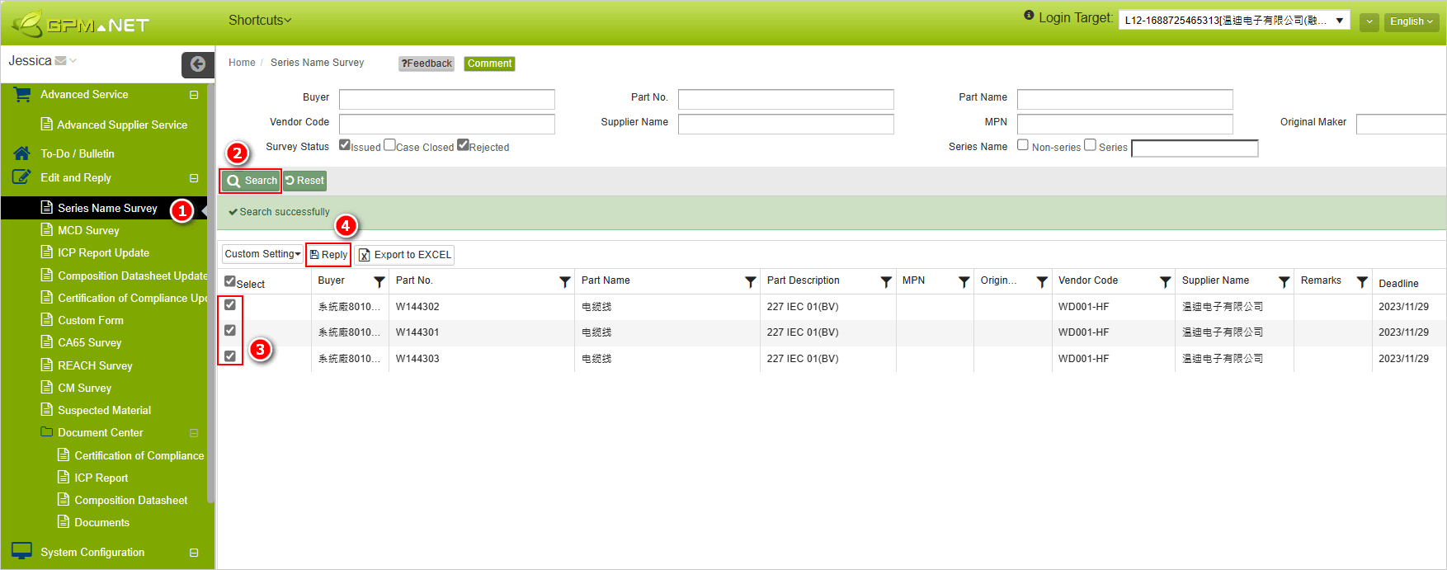Click the Export to EXCEL button
The width and height of the screenshot is (1447, 570).
(x=404, y=255)
